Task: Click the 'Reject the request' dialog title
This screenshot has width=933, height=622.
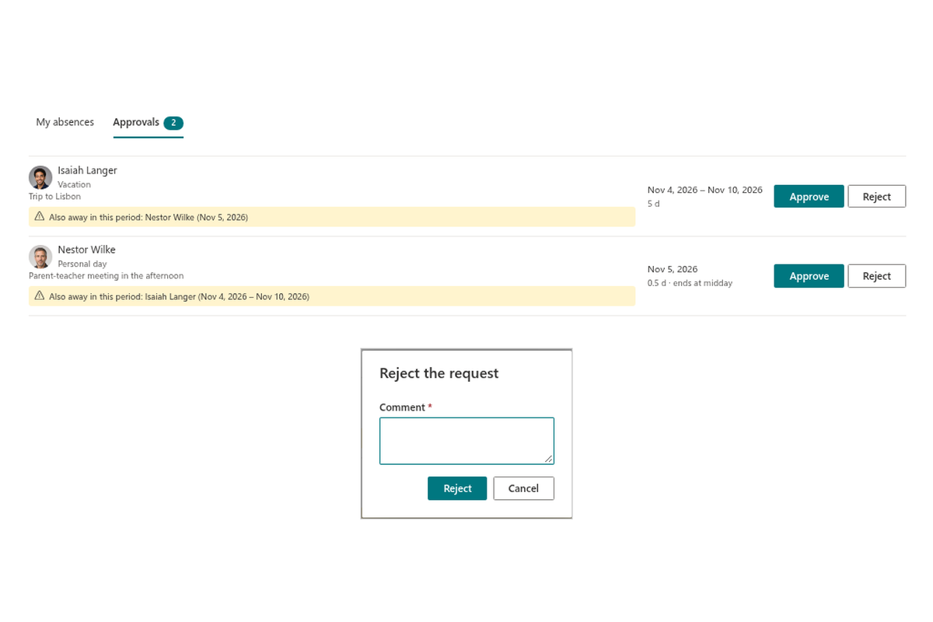Action: [x=439, y=373]
